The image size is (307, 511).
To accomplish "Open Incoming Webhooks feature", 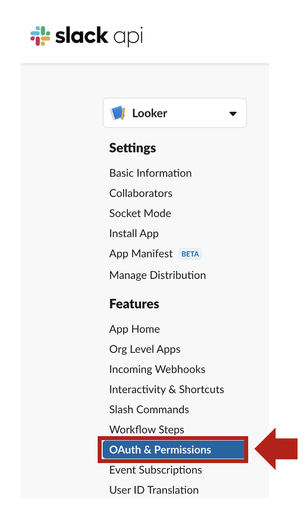I will pyautogui.click(x=157, y=369).
